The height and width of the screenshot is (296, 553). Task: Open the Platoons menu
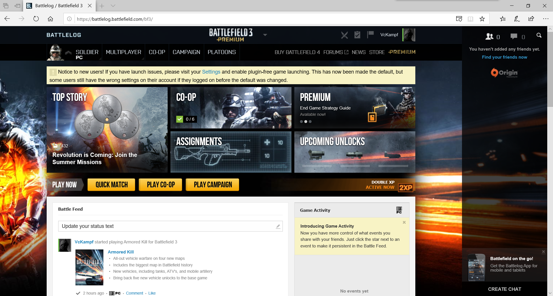[222, 52]
